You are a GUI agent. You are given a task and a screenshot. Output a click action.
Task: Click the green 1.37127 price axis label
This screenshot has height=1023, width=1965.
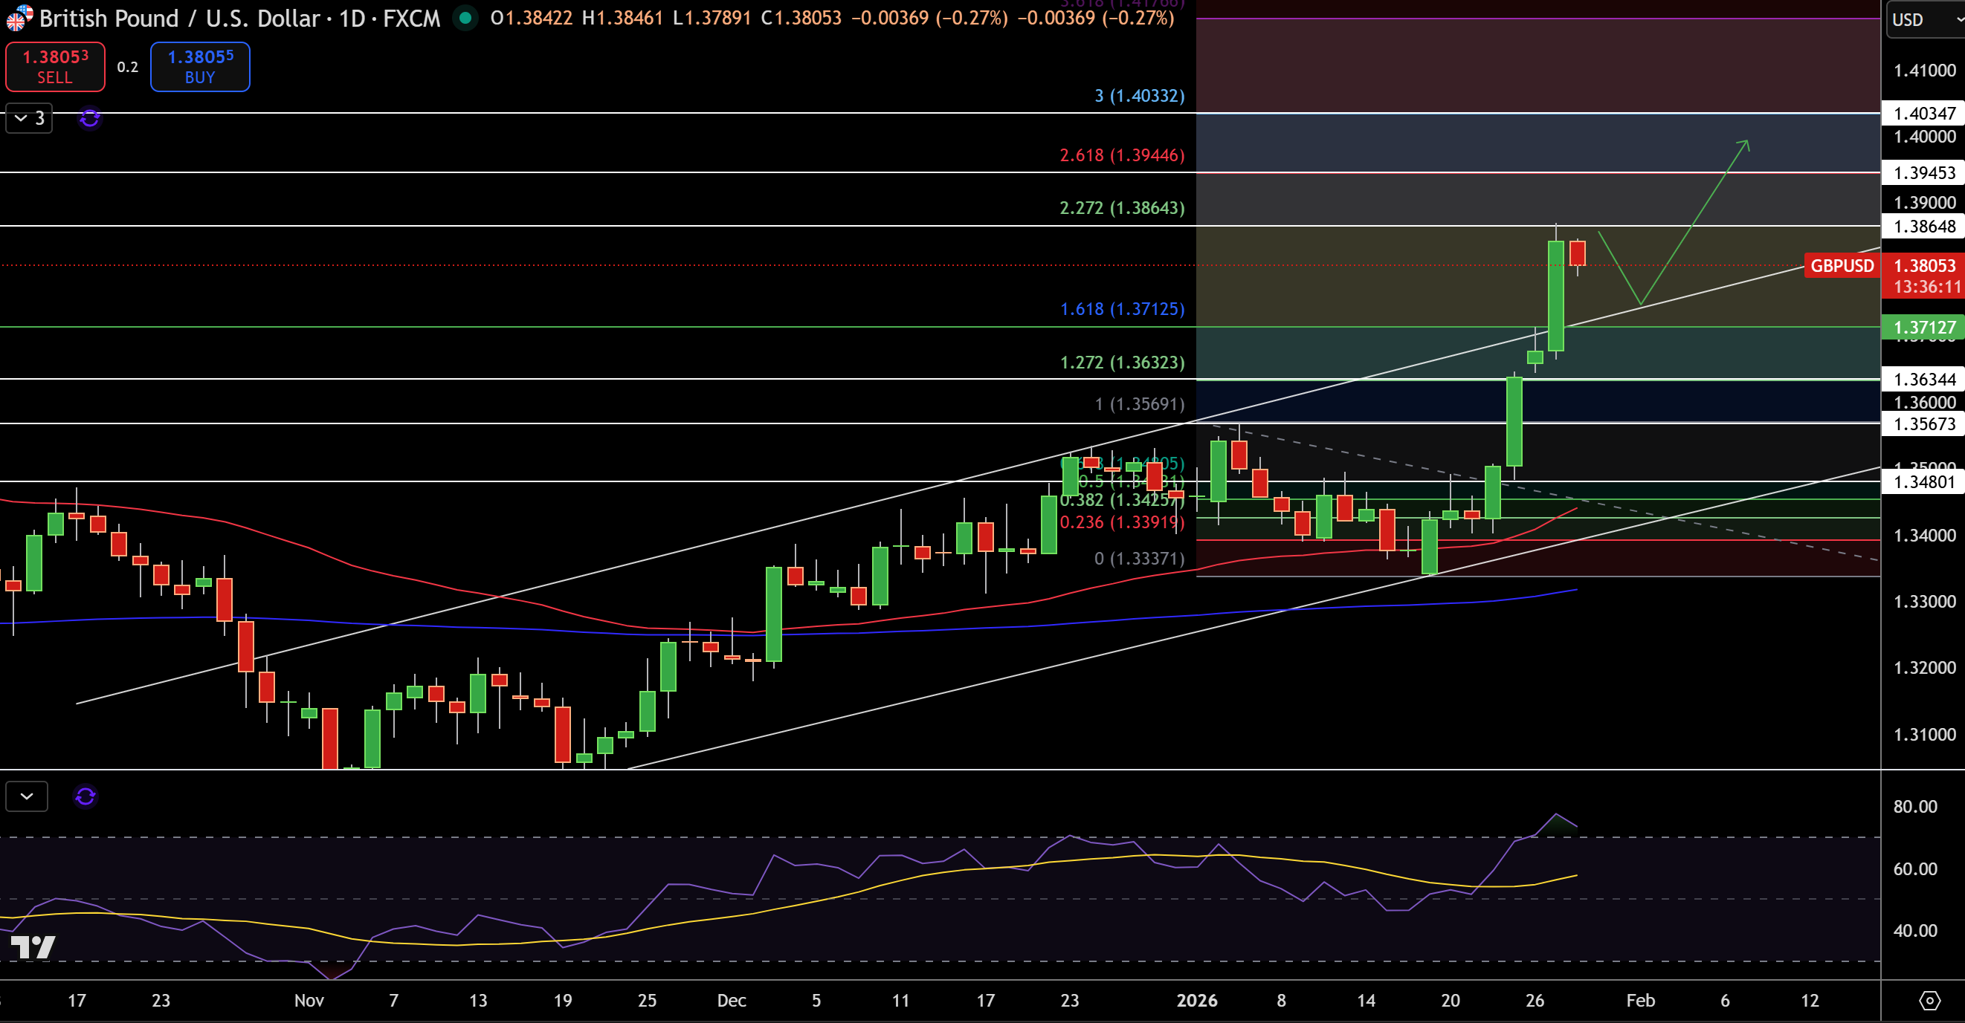tap(1924, 327)
